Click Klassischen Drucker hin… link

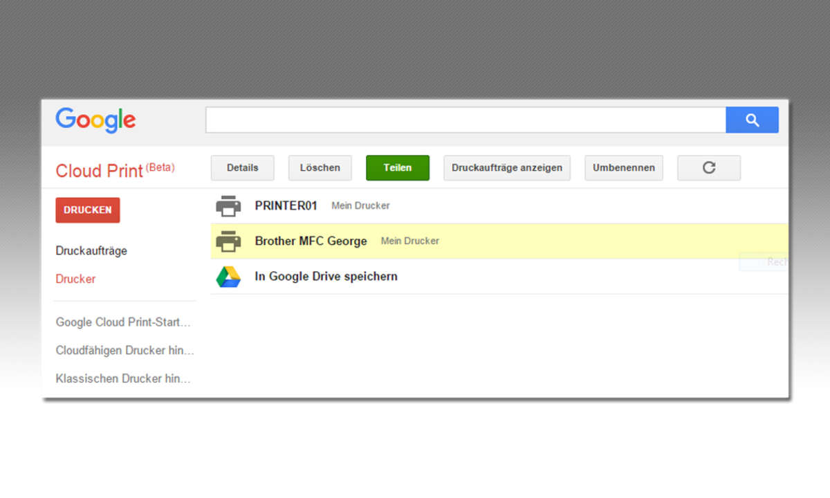click(123, 379)
